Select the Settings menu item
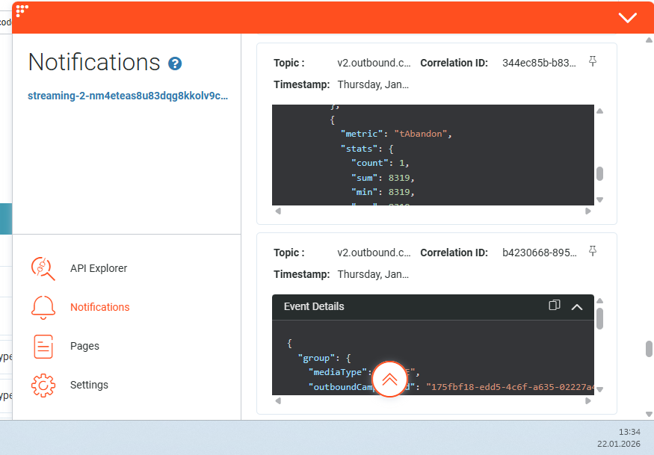 (x=89, y=385)
